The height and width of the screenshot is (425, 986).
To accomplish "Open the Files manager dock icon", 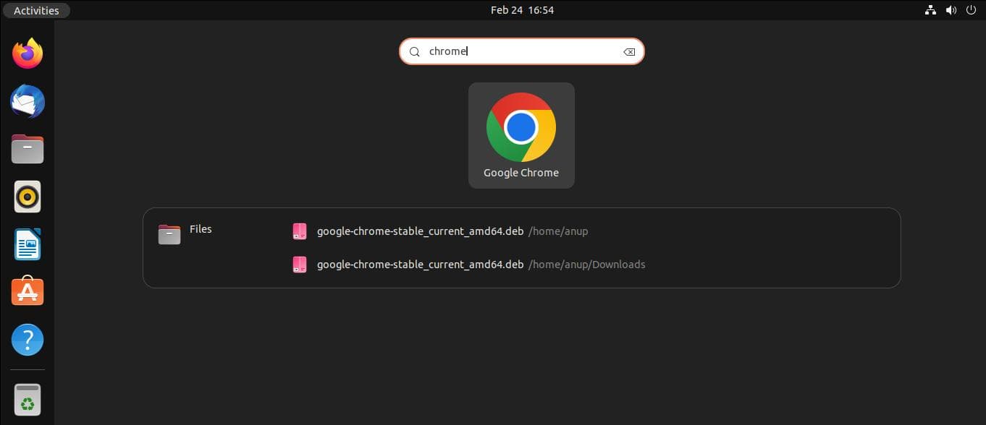I will (28, 149).
